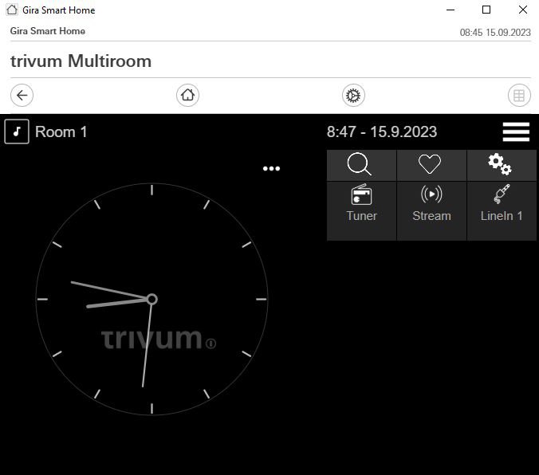Viewport: 539px width, 475px height.
Task: Click the trivum Multiroom heading
Action: (81, 61)
